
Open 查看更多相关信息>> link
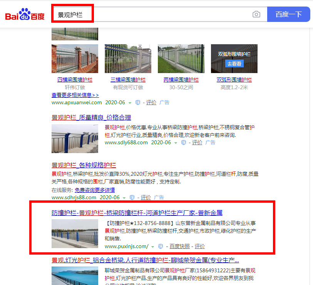[75, 95]
